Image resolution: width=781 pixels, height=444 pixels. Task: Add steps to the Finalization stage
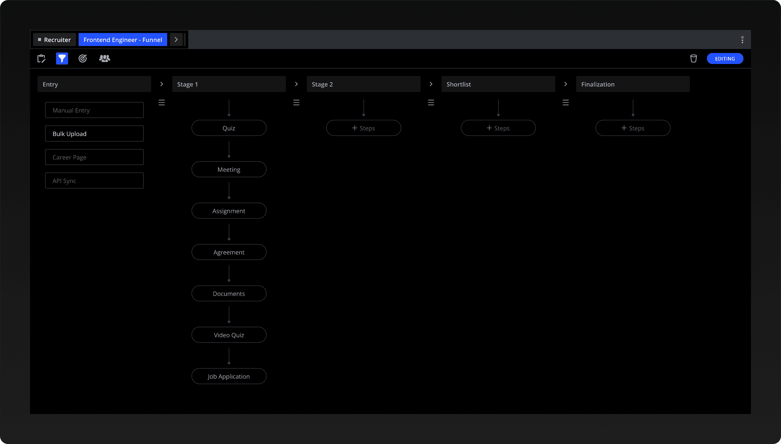pyautogui.click(x=632, y=128)
